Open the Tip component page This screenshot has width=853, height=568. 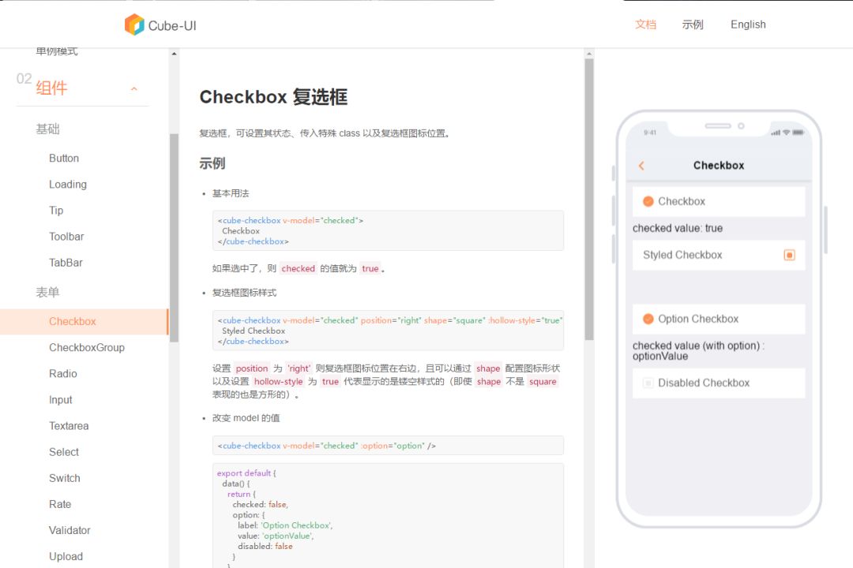(x=56, y=211)
